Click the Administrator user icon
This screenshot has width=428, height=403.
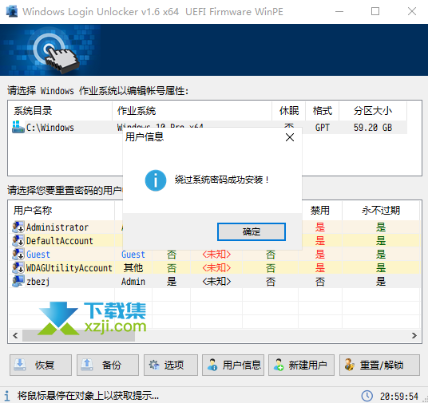point(18,227)
